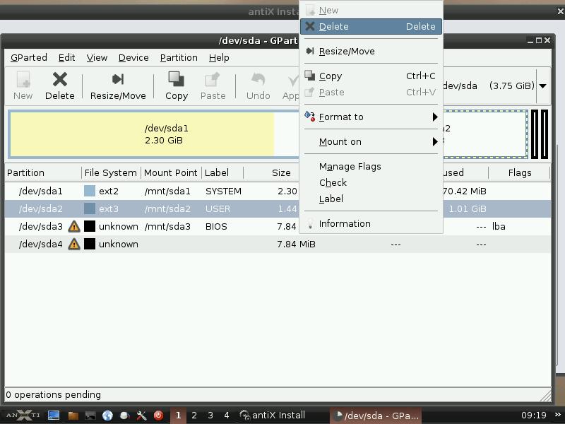The width and height of the screenshot is (565, 424).
Task: Click the taskbar chevron beside the clock
Action: (558, 415)
